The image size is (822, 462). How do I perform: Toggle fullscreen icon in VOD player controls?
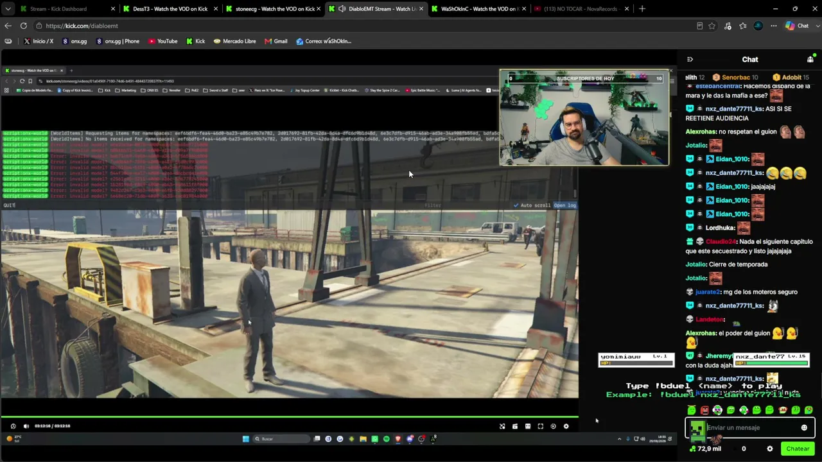[x=540, y=426]
